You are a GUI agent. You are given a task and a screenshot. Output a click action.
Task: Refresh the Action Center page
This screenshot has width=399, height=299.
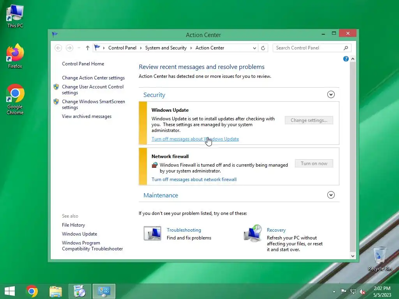pos(263,48)
